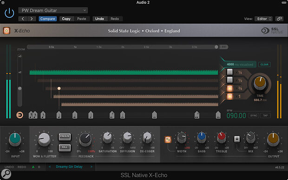Click the Paste button

82,19
